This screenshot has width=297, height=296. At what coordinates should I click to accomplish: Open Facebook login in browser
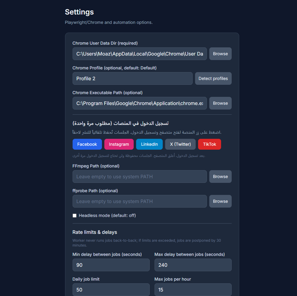coord(87,144)
